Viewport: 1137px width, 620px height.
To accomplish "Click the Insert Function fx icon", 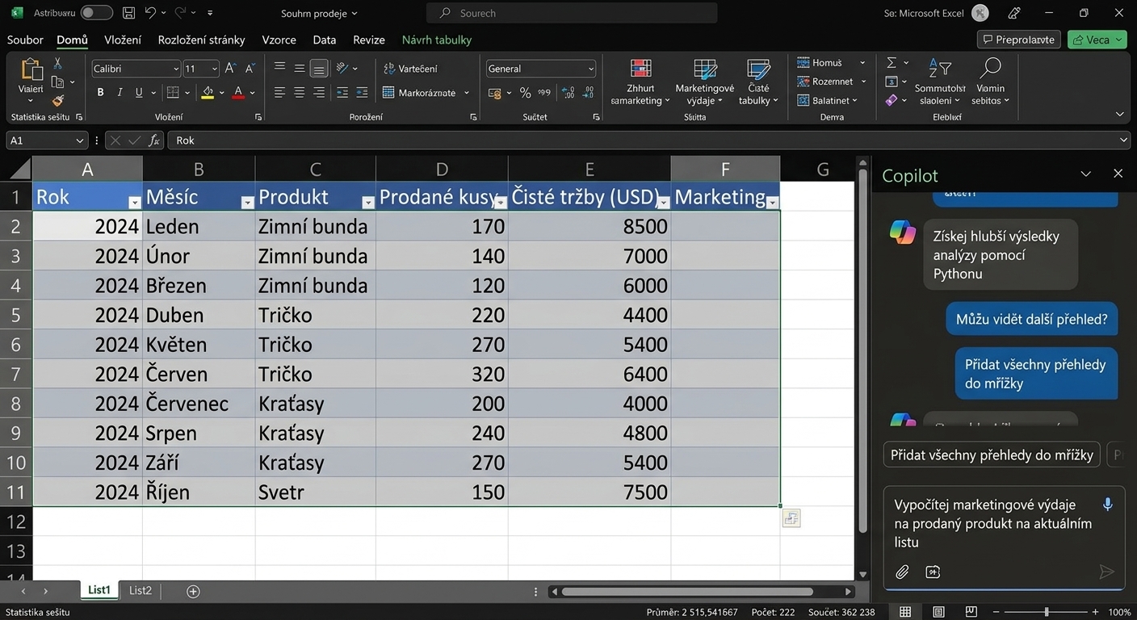I will point(154,140).
